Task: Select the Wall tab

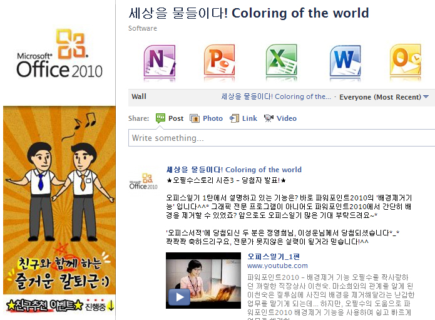Action: [x=139, y=96]
